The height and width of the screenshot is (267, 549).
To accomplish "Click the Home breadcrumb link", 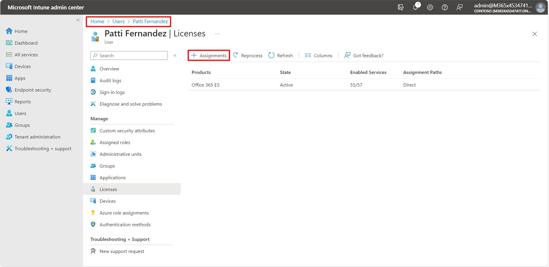I will [x=97, y=21].
